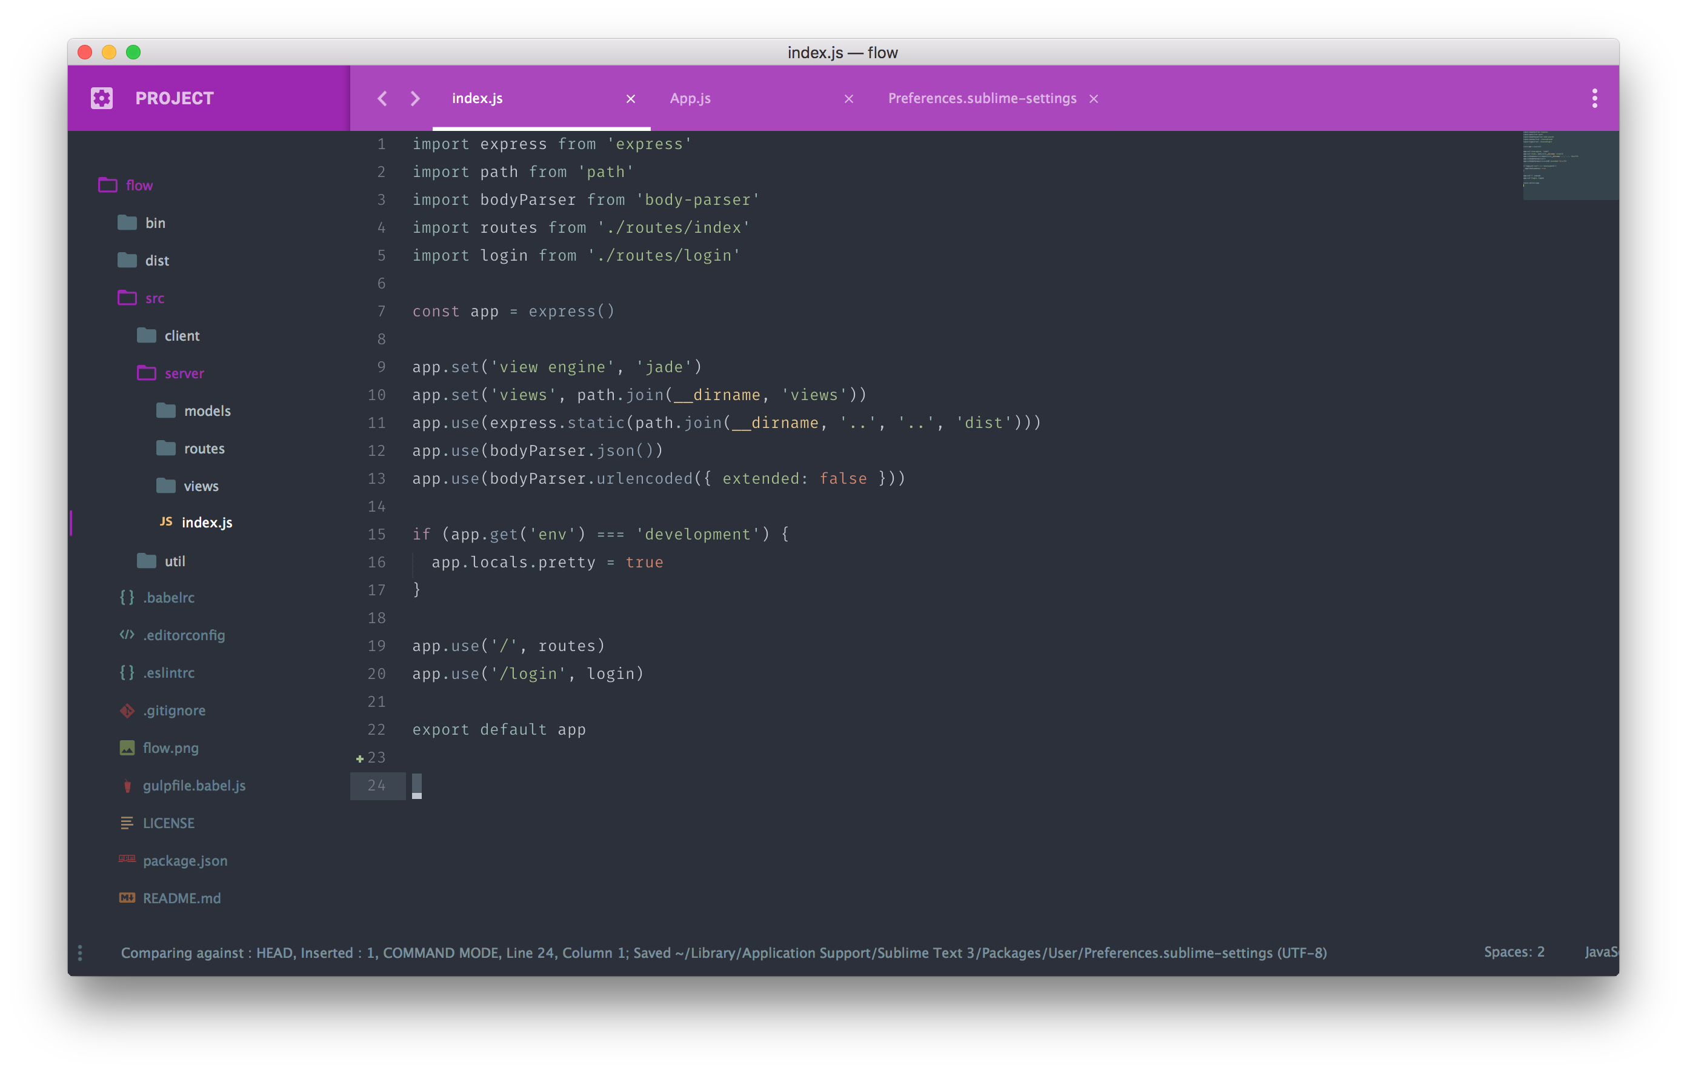
Task: Go back with the left arrow tab navigation
Action: click(382, 98)
